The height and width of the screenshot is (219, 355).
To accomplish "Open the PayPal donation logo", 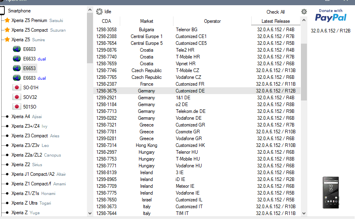I will [331, 18].
